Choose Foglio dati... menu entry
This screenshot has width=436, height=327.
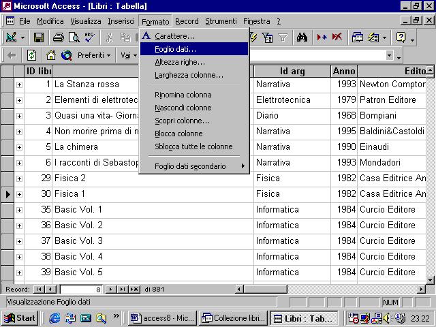coord(194,49)
